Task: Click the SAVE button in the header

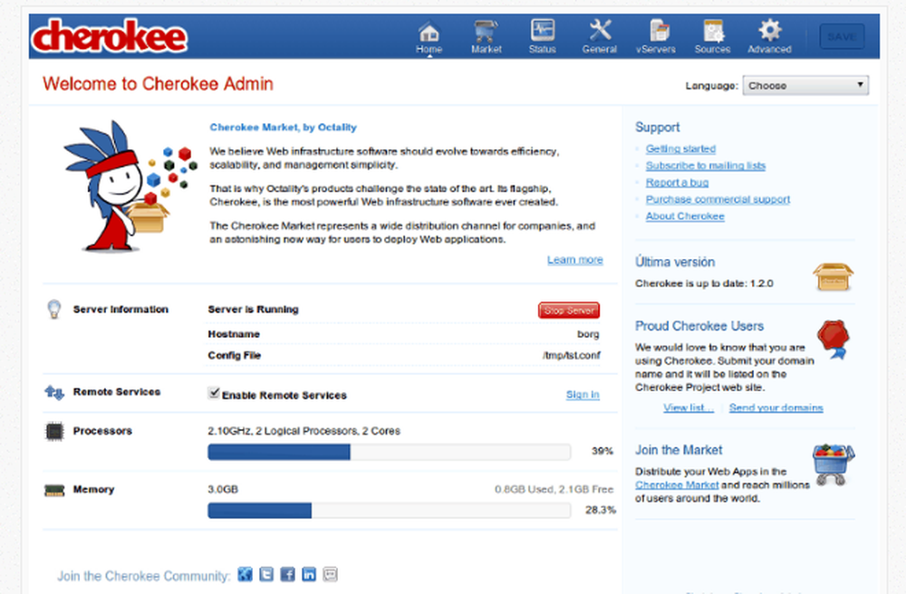Action: pos(842,37)
